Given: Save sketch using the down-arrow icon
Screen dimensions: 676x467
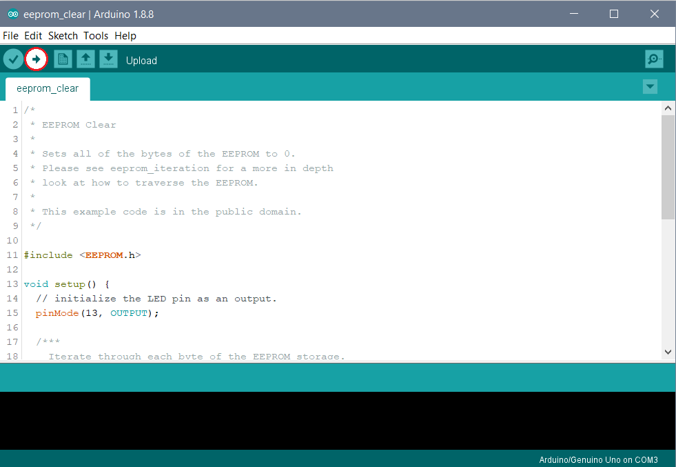Looking at the screenshot, I should (108, 60).
